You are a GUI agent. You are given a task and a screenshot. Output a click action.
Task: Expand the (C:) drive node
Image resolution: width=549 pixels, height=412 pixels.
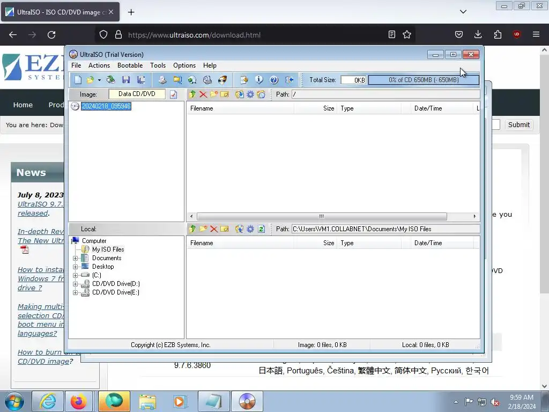[75, 275]
